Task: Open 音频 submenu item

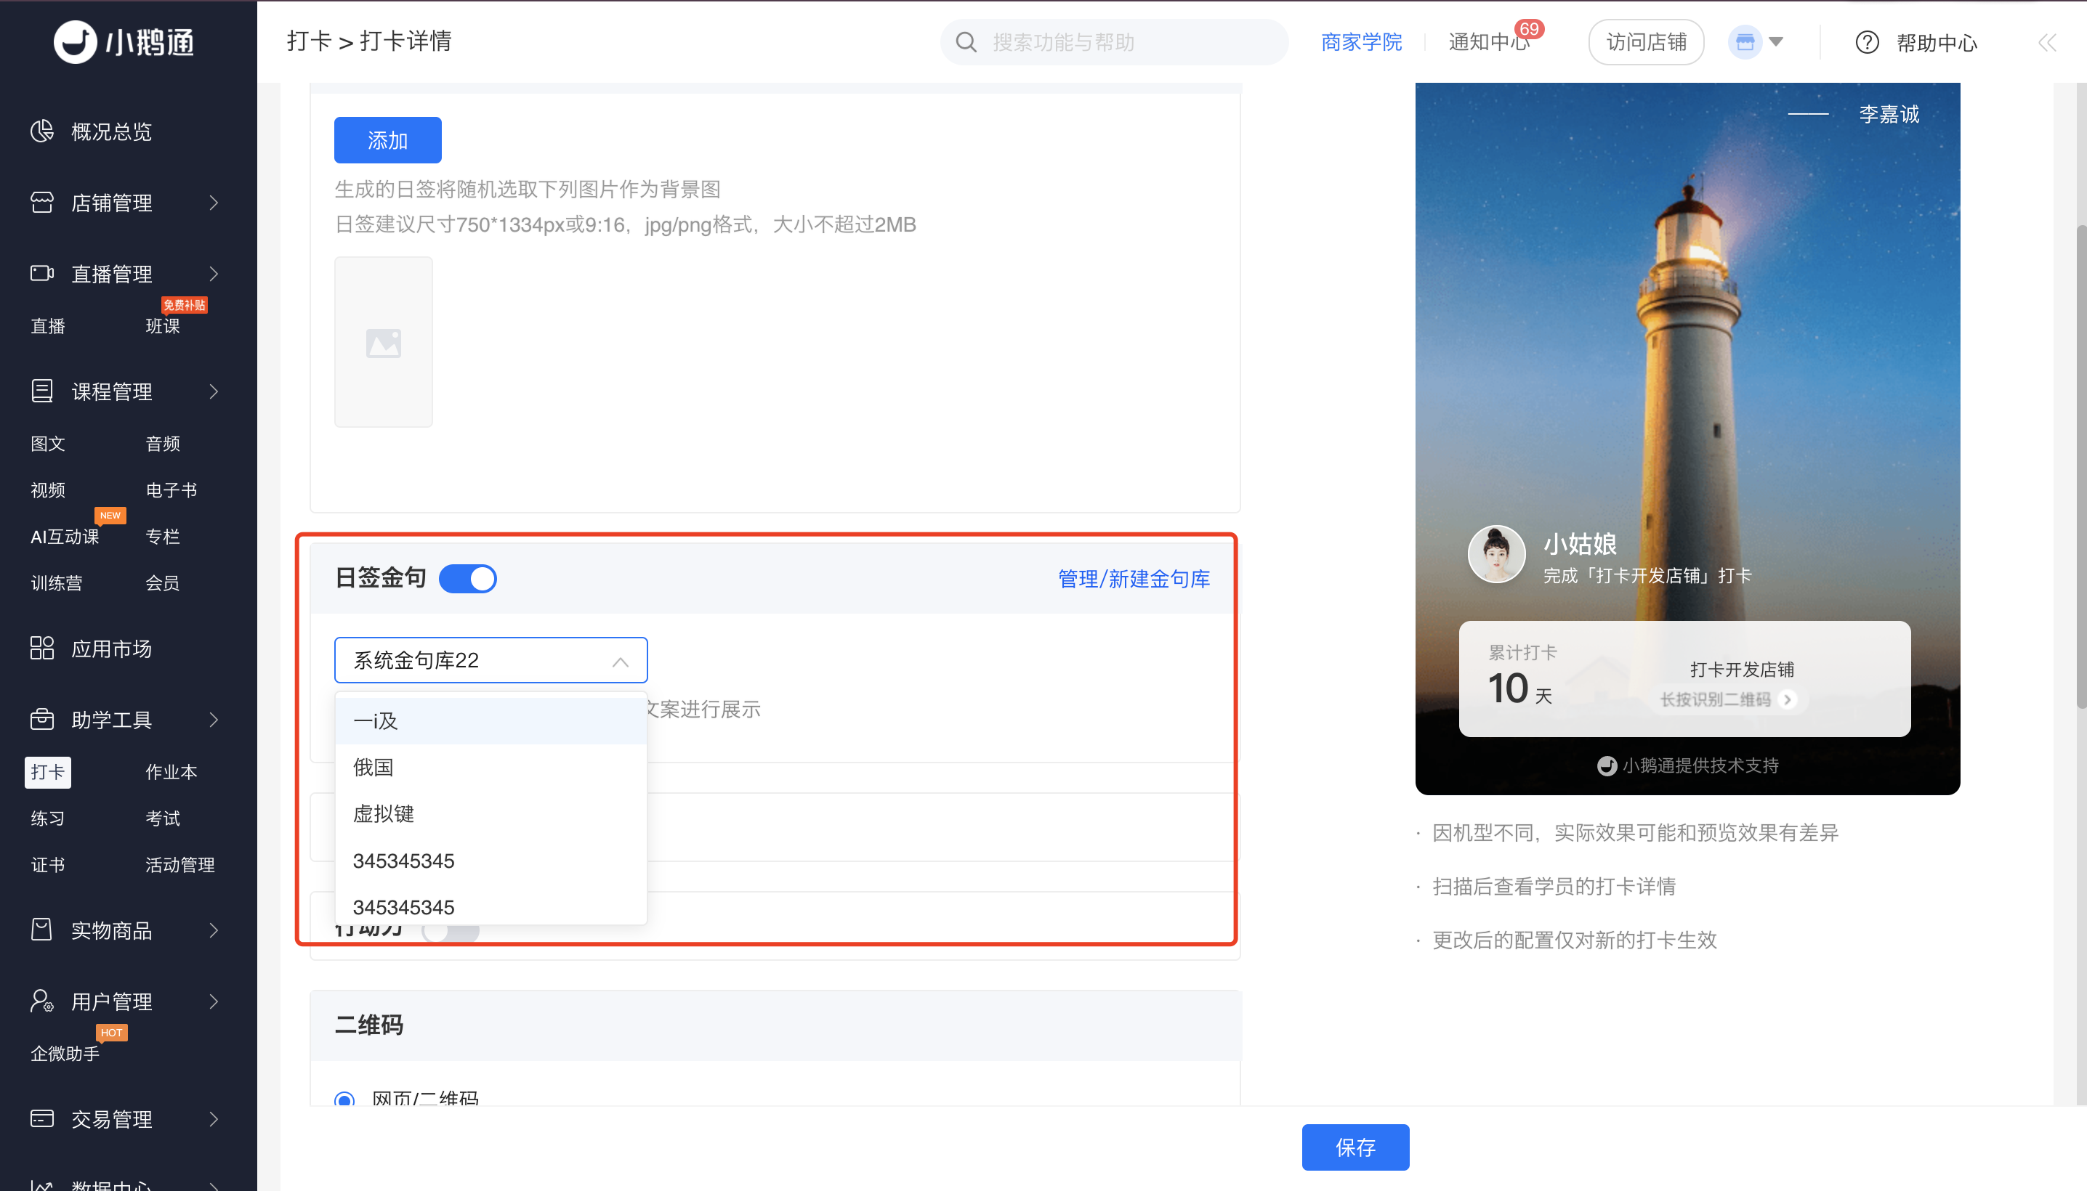Action: 163,443
